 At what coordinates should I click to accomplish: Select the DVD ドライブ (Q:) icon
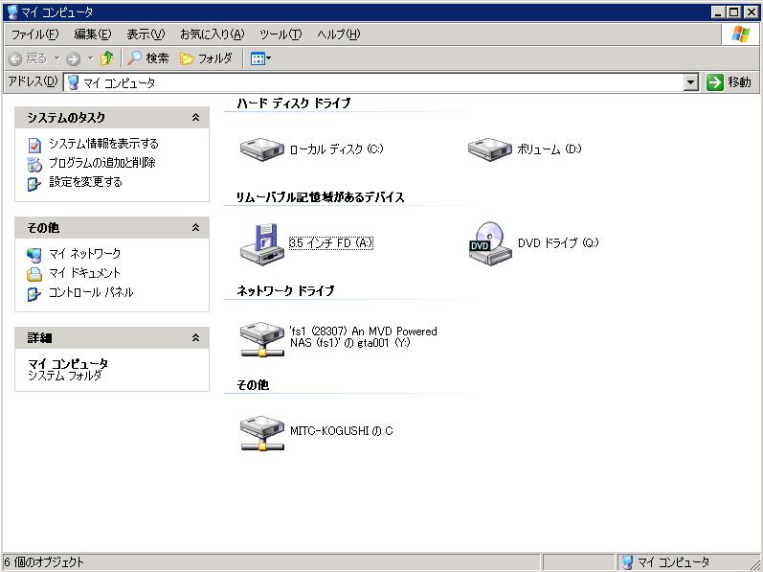[x=490, y=243]
